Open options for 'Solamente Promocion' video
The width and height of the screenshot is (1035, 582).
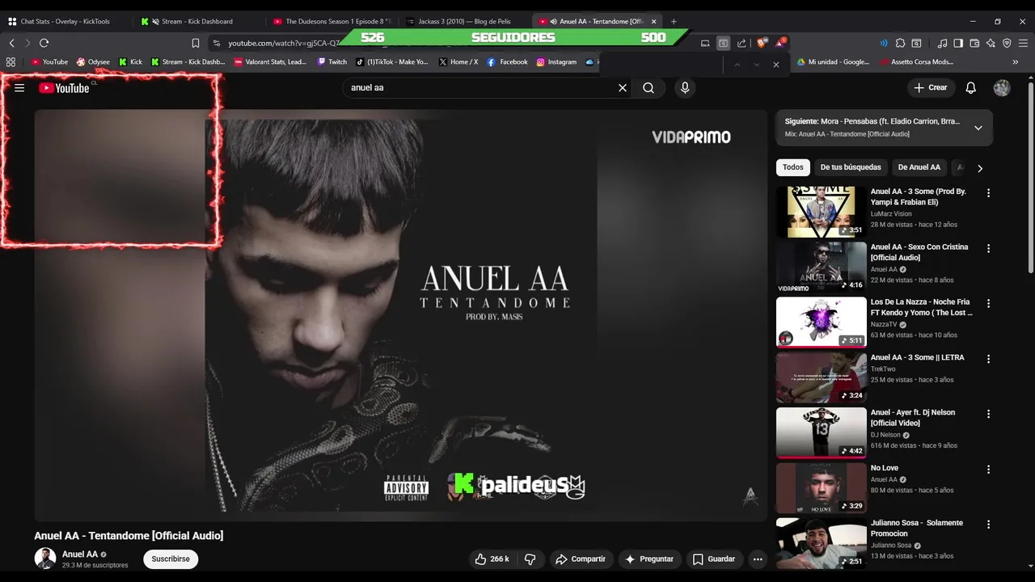coord(988,524)
